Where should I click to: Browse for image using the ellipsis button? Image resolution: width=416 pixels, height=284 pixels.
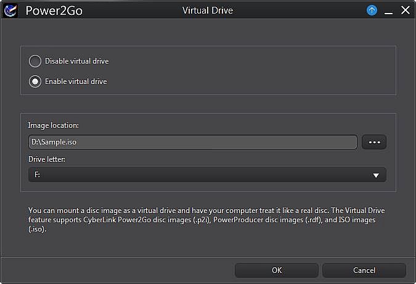[x=374, y=142]
